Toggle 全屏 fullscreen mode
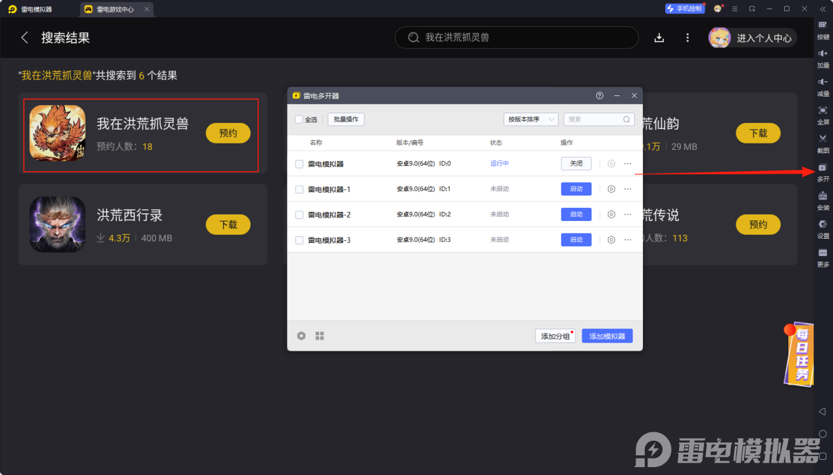This screenshot has height=475, width=833. point(822,114)
